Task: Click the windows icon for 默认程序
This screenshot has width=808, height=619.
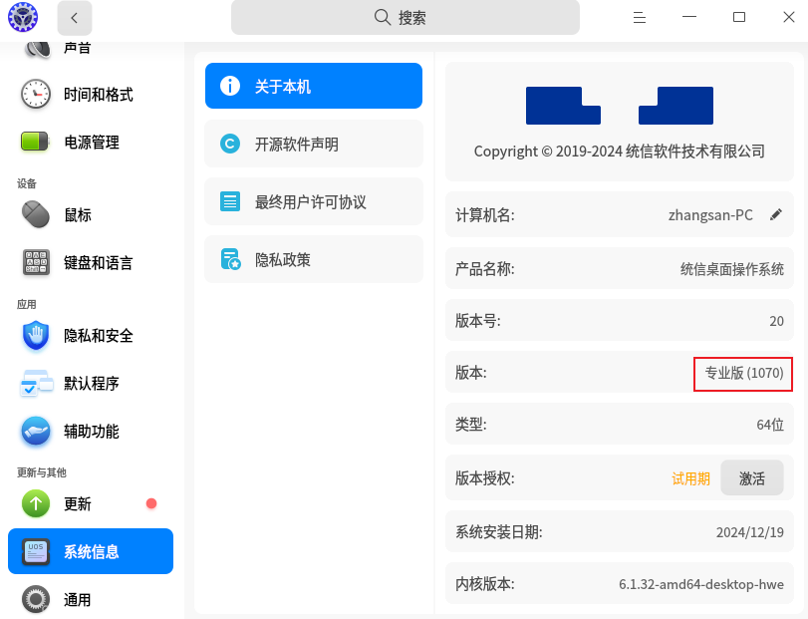Action: 36,383
